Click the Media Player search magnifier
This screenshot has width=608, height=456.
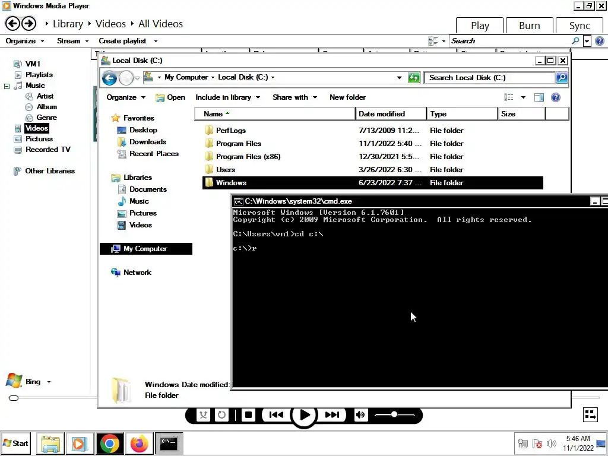pyautogui.click(x=576, y=41)
